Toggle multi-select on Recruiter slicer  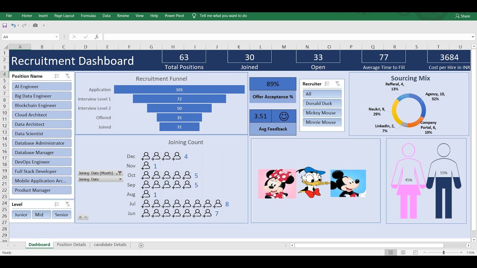click(x=327, y=84)
